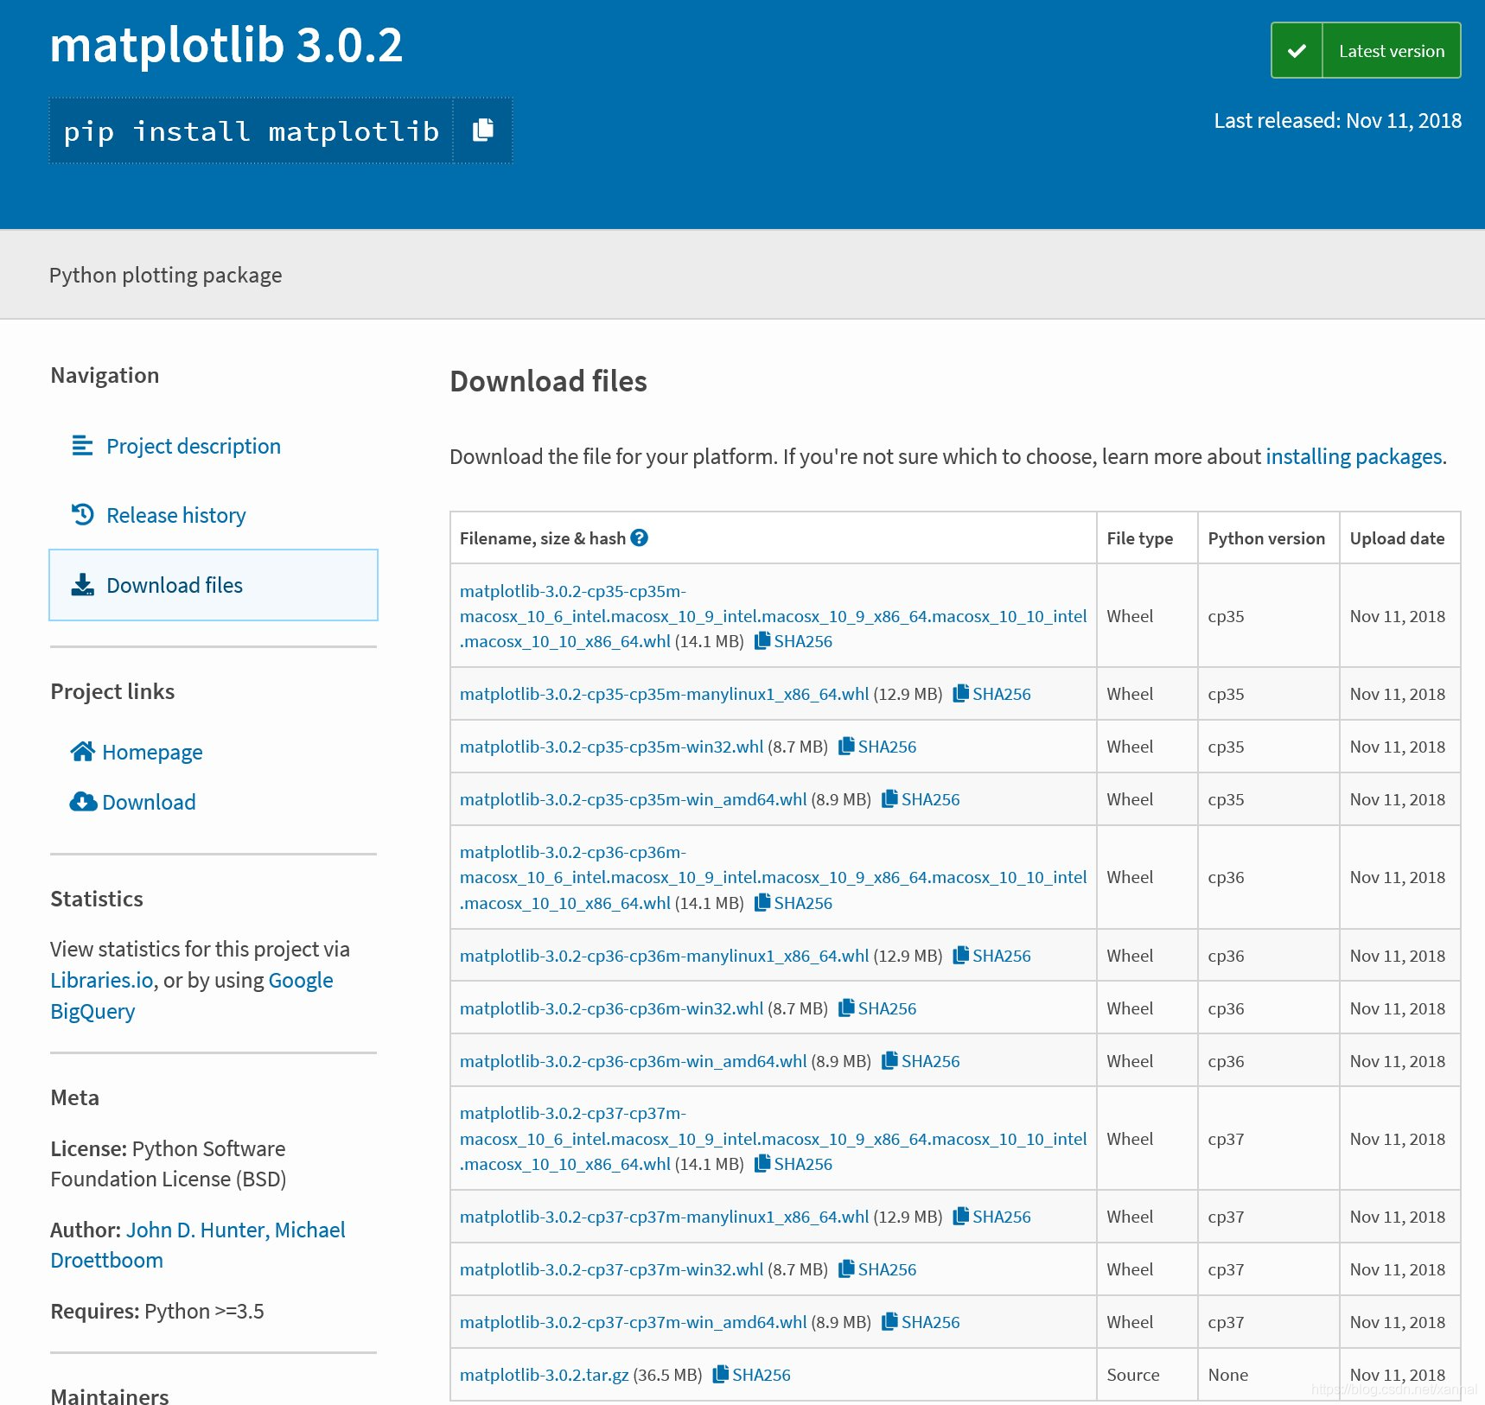Copy SHA256 for cp35 win_amd64 wheel
Viewport: 1485px width, 1405px height.
[921, 799]
